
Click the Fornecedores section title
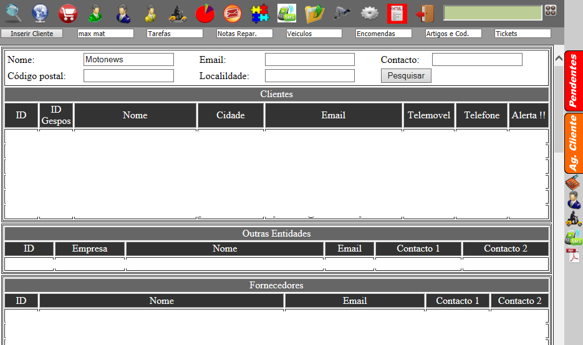pyautogui.click(x=277, y=285)
